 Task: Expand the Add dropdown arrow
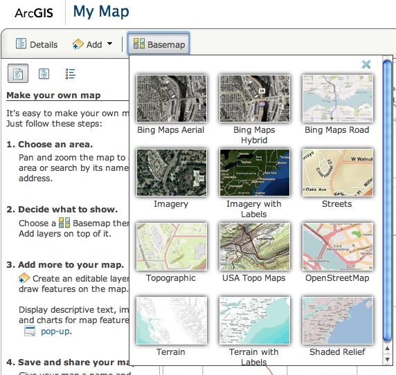coord(109,44)
